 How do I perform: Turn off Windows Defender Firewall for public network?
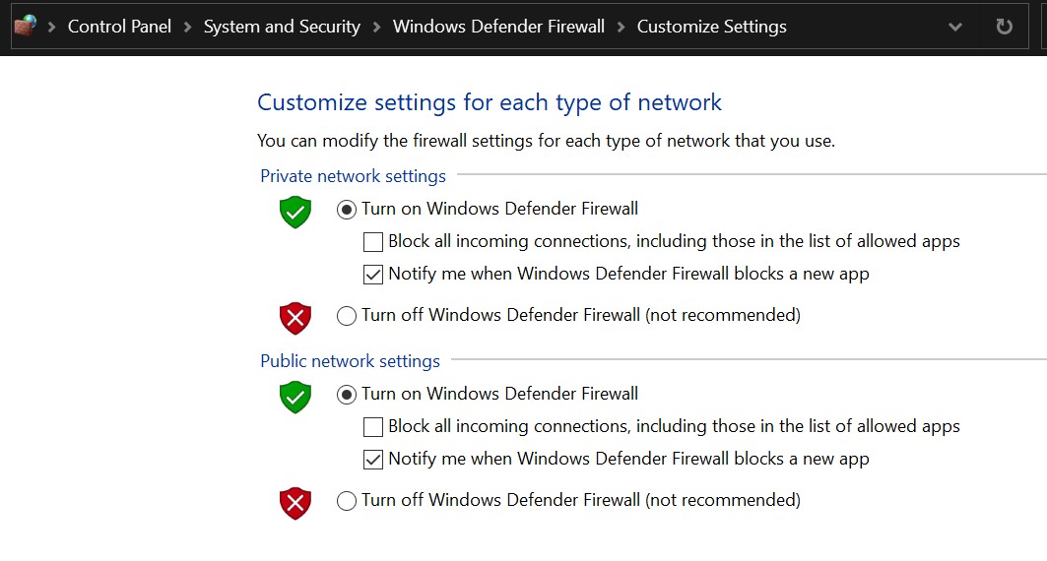tap(347, 501)
